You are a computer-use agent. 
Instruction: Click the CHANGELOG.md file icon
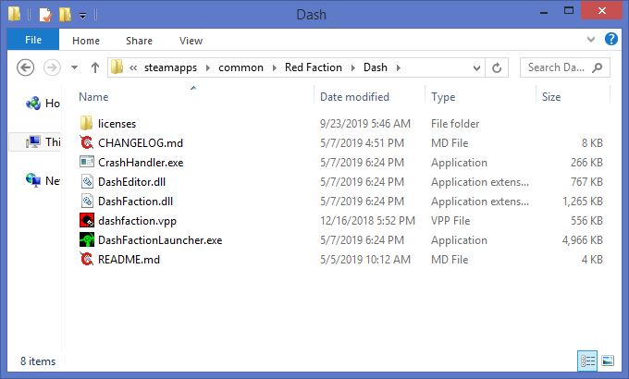click(x=87, y=143)
